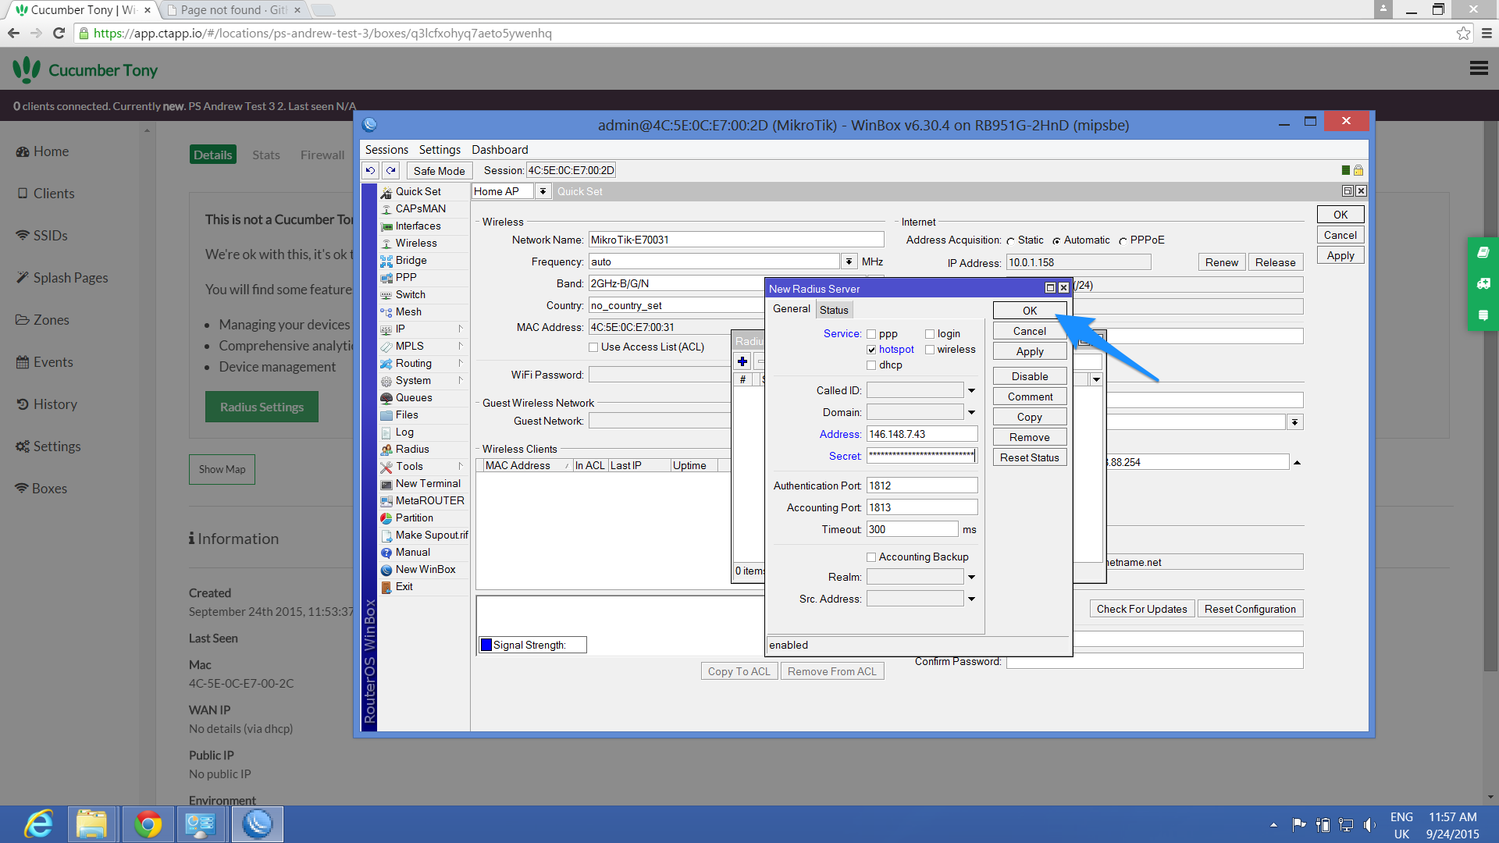
Task: Open the Sessions menu
Action: coord(386,150)
